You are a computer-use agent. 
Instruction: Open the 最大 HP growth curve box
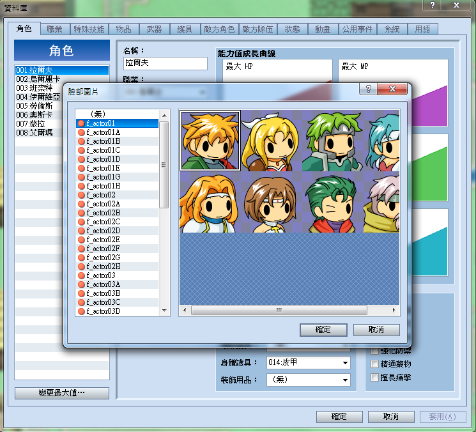277,70
